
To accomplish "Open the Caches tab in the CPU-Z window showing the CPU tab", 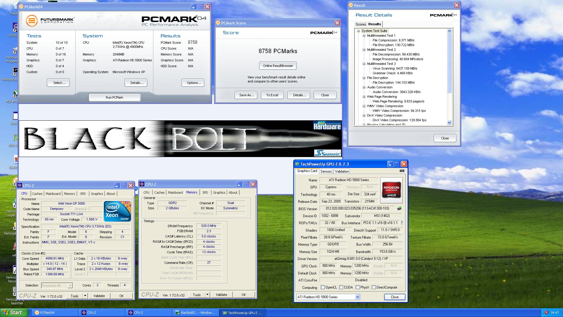I will click(x=37, y=194).
